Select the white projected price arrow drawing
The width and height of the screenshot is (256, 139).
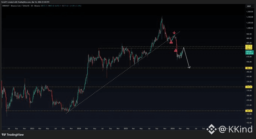pyautogui.click(x=186, y=57)
